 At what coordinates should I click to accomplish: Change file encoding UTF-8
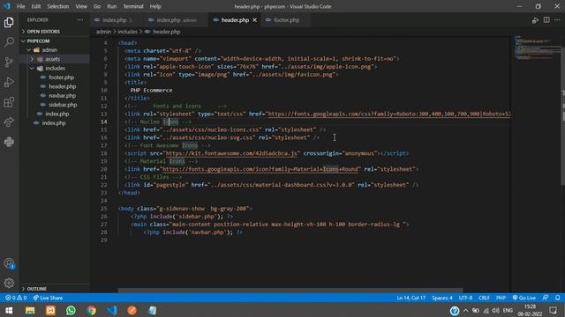465,298
